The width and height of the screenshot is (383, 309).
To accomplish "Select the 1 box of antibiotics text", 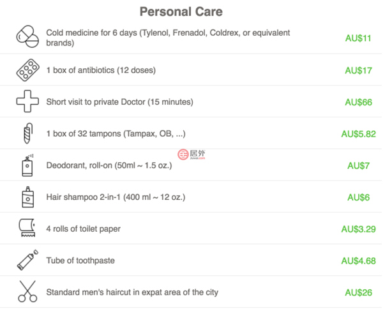I will point(101,70).
